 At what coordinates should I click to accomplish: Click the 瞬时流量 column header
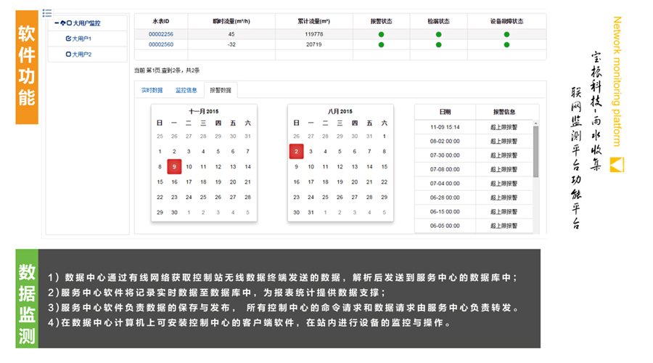231,21
